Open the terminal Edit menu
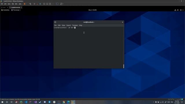 [59, 25]
